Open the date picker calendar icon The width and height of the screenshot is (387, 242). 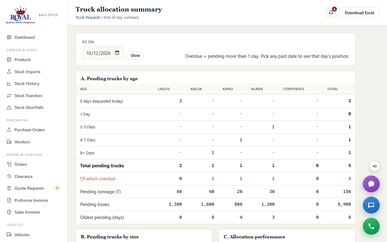coord(117,53)
